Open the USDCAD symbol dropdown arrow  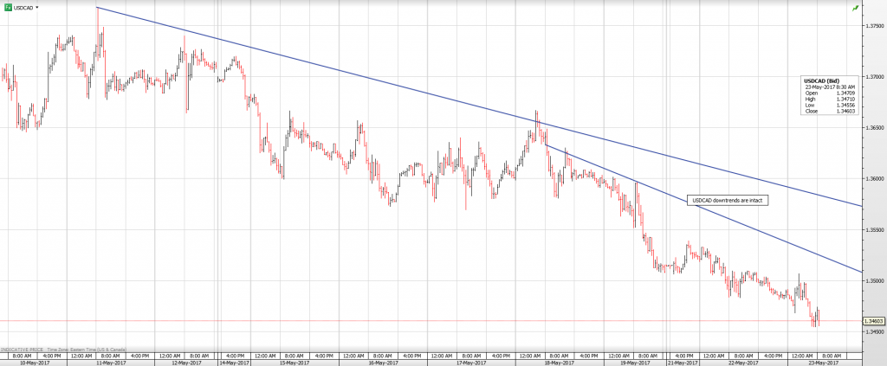(37, 7)
